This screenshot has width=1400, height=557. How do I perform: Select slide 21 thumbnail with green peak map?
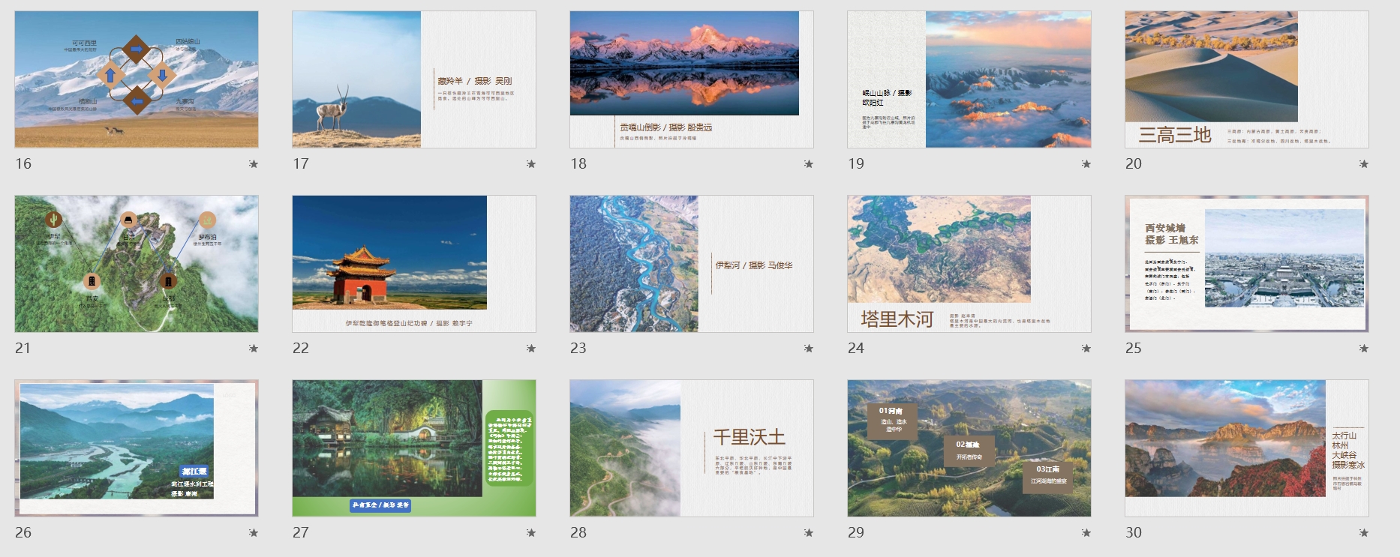pyautogui.click(x=137, y=264)
